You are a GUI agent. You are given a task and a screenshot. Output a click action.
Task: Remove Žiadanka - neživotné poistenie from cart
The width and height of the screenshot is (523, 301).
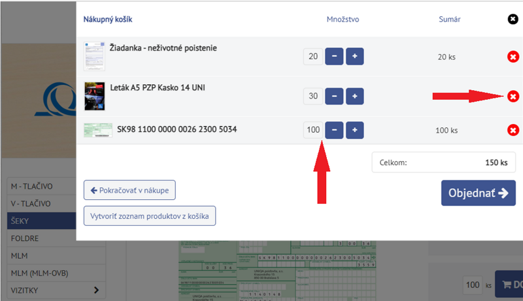513,57
